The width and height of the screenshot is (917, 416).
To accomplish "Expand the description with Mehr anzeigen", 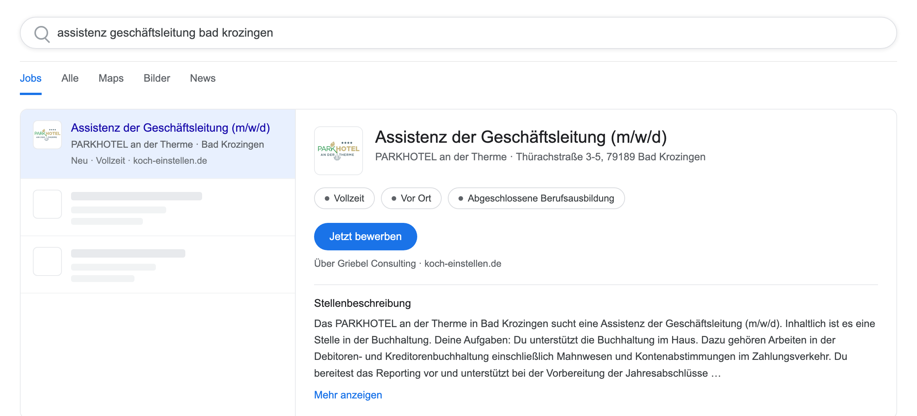I will click(348, 395).
